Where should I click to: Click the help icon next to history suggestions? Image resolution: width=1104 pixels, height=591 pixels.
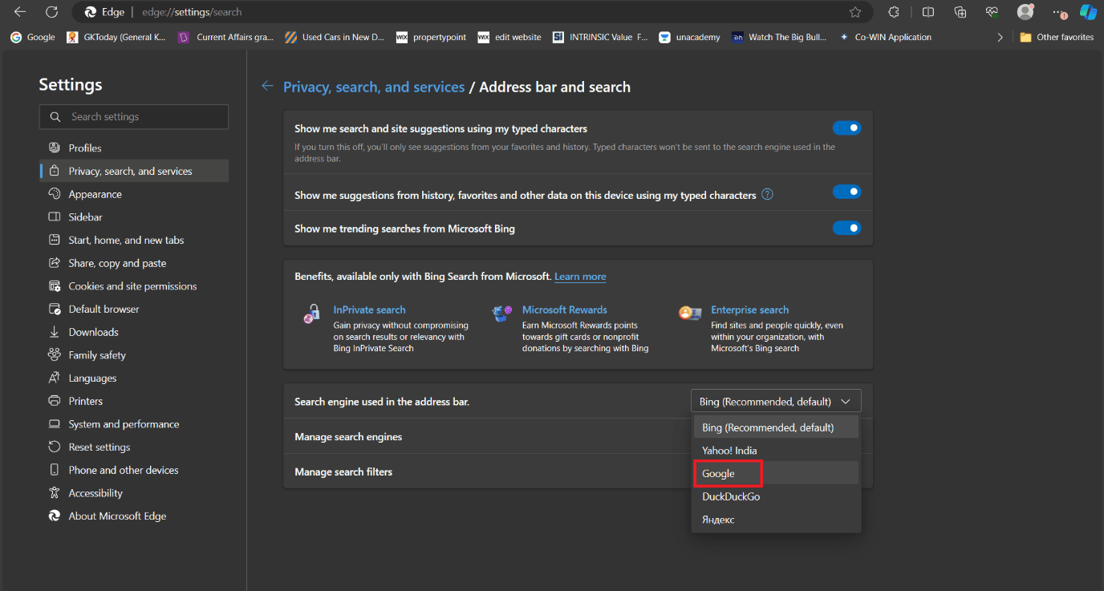[x=767, y=194]
